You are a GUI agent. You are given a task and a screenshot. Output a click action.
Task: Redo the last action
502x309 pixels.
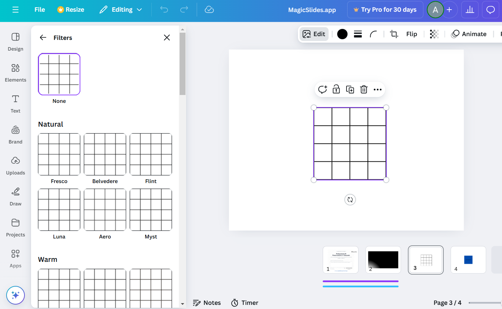pyautogui.click(x=184, y=10)
